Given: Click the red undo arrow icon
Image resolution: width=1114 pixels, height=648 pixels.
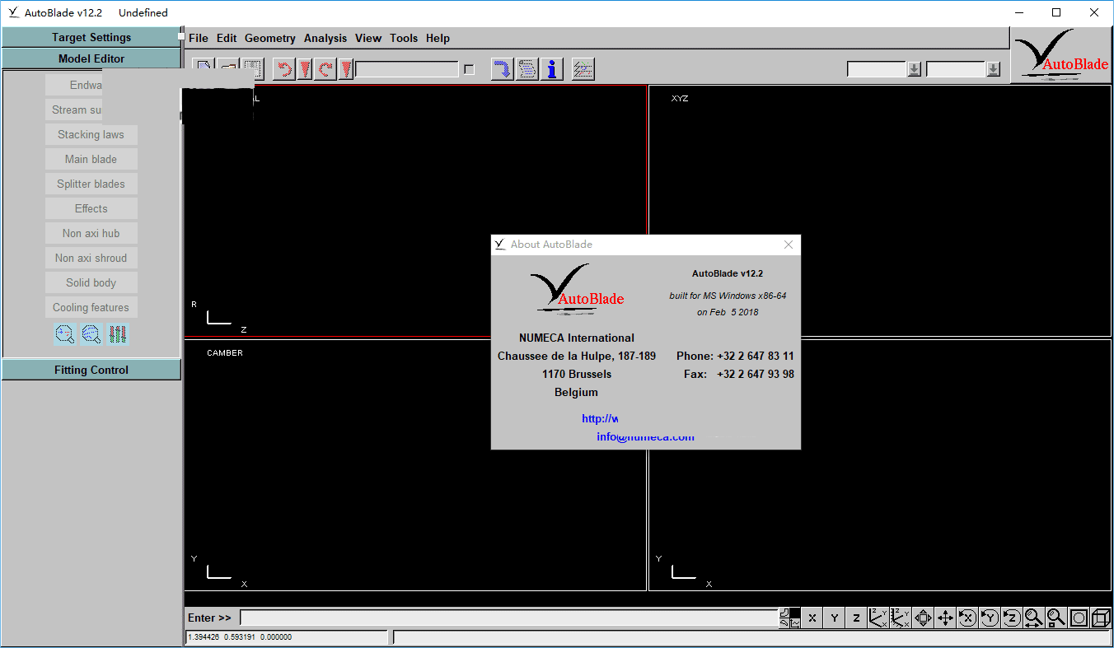Looking at the screenshot, I should [x=284, y=69].
